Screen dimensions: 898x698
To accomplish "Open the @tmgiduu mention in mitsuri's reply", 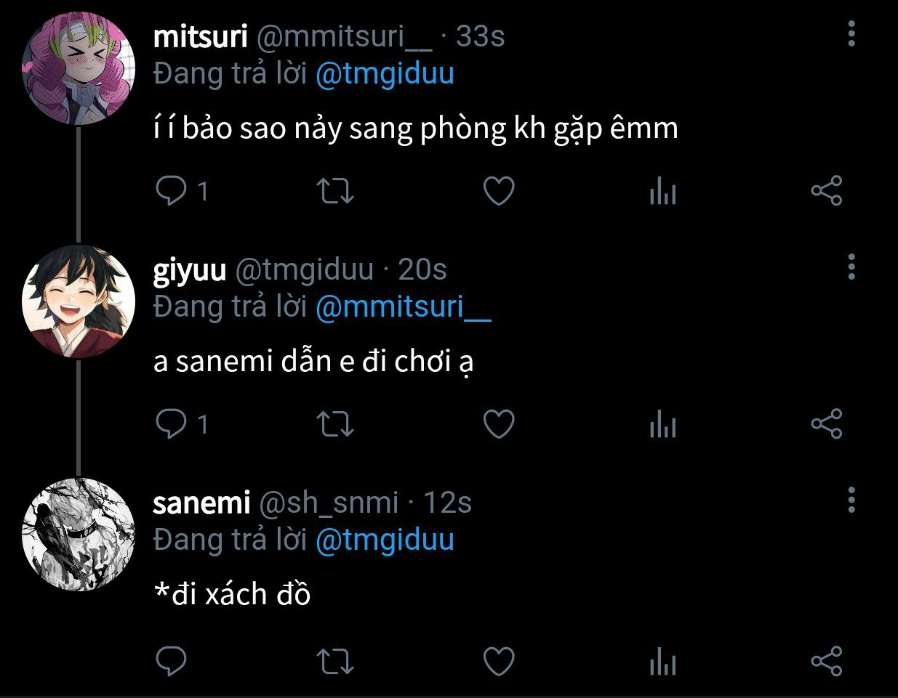I will point(385,74).
